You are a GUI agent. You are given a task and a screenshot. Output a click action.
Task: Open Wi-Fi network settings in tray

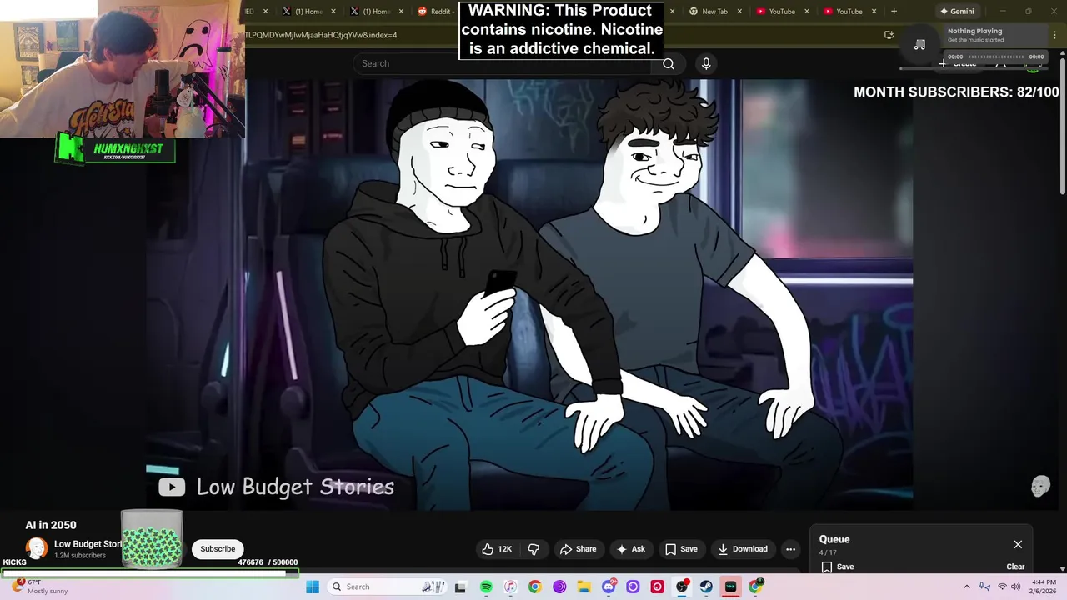point(1002,587)
